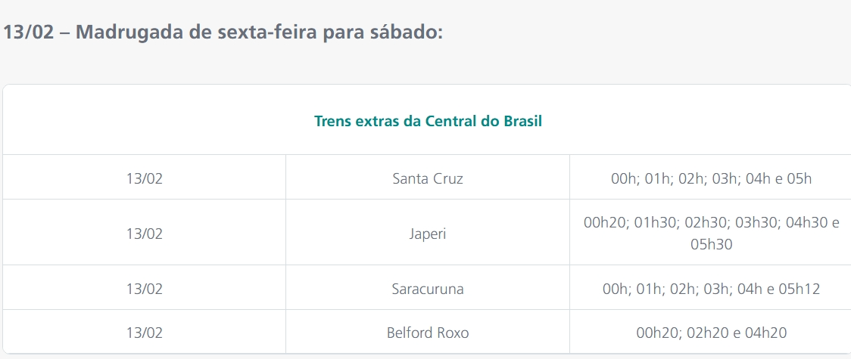This screenshot has height=359, width=851.
Task: Select the Santa Cruz destination cell
Action: point(428,179)
